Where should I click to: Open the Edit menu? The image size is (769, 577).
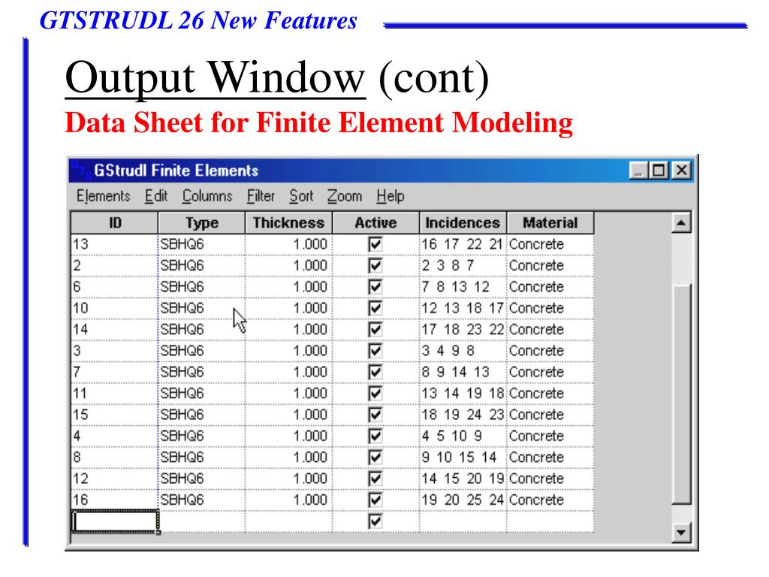coord(156,196)
